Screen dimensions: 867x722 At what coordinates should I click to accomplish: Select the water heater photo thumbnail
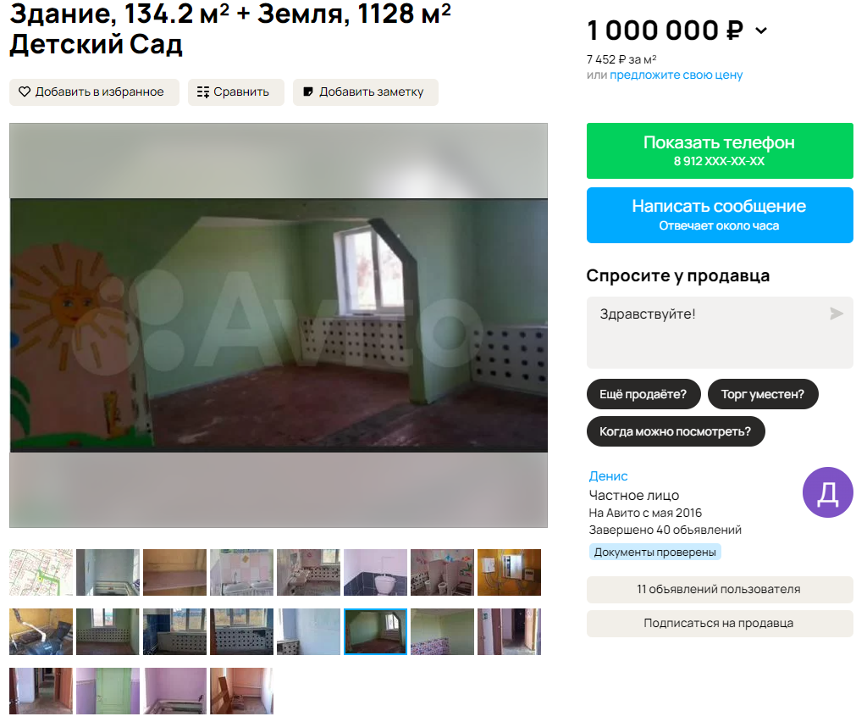pyautogui.click(x=509, y=572)
